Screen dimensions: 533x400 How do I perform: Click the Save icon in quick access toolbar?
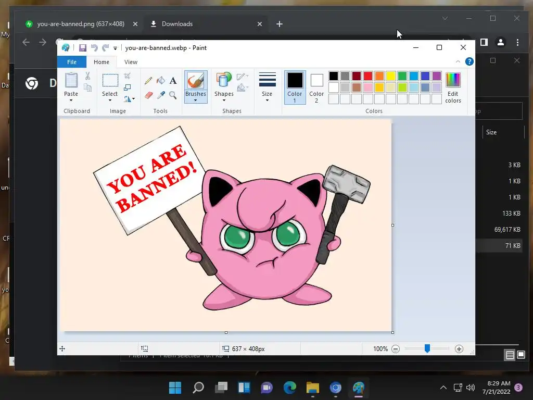tap(83, 48)
